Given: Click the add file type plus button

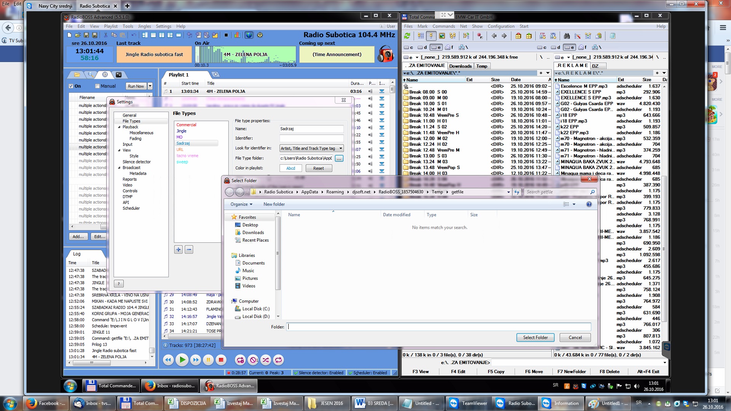Looking at the screenshot, I should tap(178, 250).
